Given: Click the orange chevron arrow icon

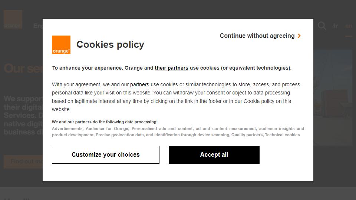Looking at the screenshot, I should click(x=299, y=36).
